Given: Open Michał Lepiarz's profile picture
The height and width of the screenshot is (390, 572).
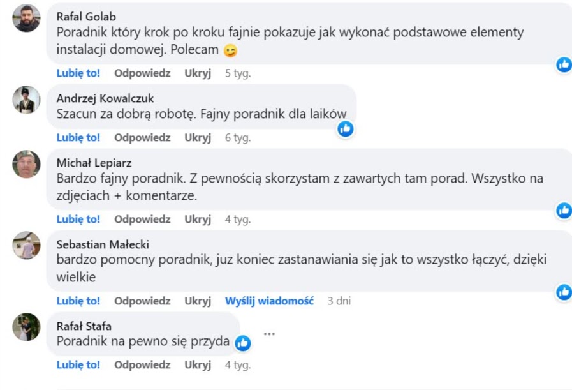Looking at the screenshot, I should point(27,164).
